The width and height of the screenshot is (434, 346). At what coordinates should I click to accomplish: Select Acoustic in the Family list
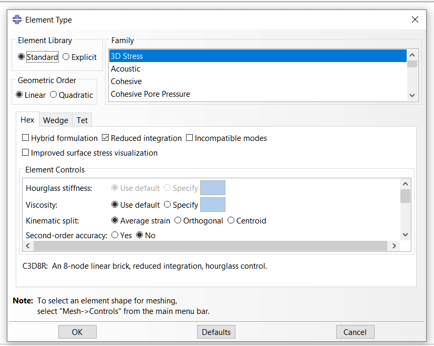(x=126, y=69)
